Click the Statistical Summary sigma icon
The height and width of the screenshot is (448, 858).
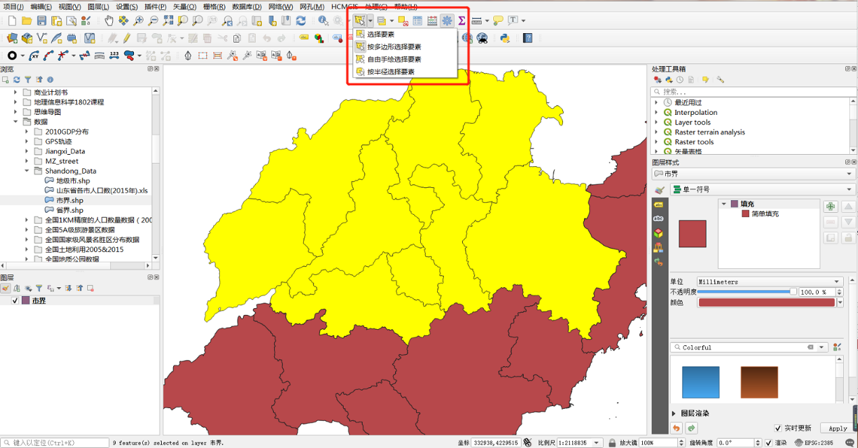[462, 21]
